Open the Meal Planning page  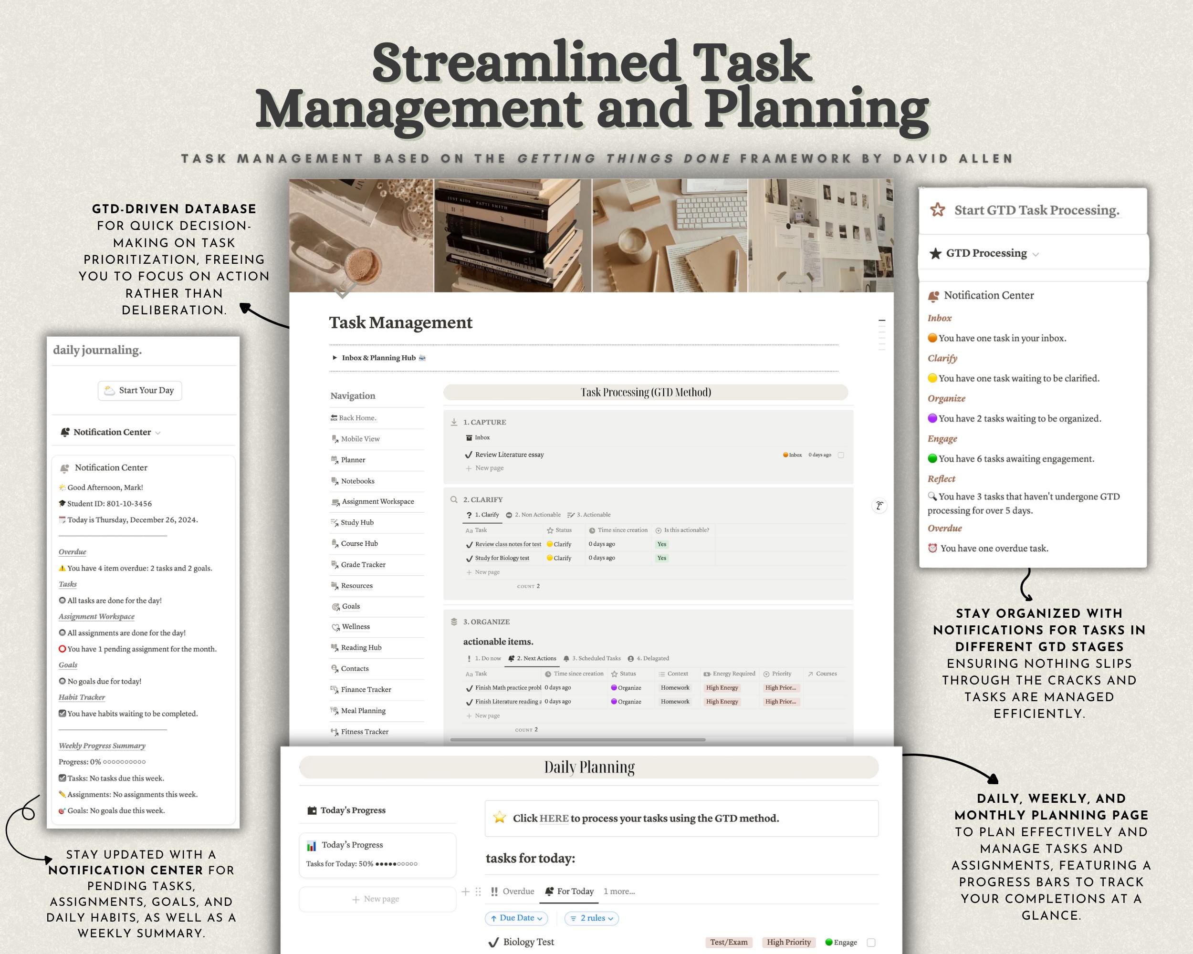click(x=364, y=710)
